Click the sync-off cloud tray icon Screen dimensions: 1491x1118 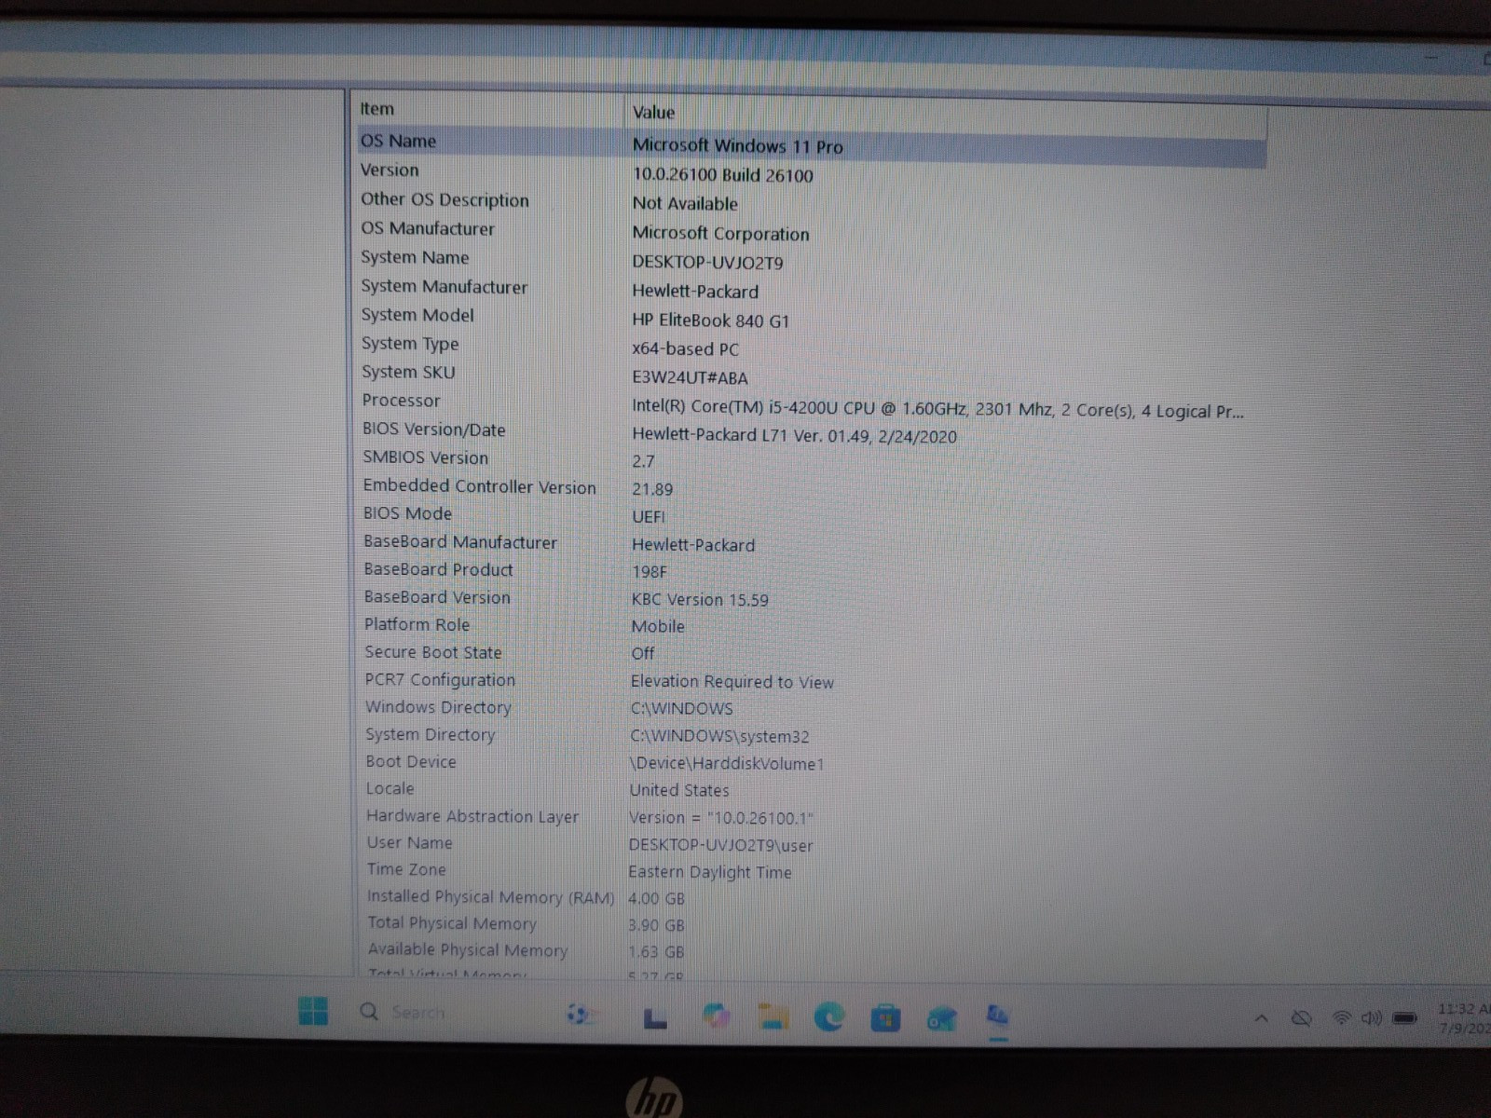[1301, 1018]
